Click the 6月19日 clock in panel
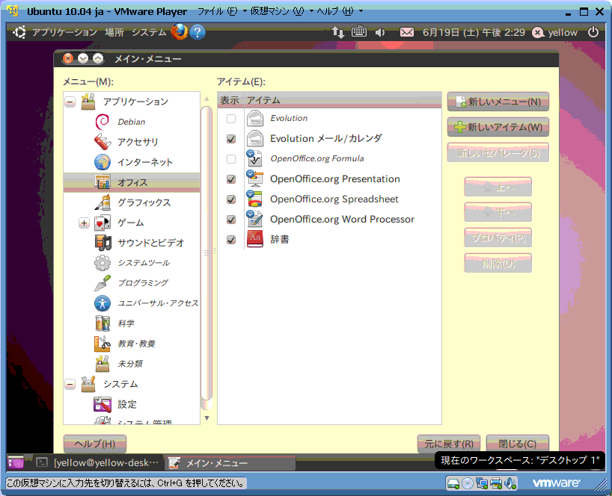The width and height of the screenshot is (612, 496). [x=474, y=32]
